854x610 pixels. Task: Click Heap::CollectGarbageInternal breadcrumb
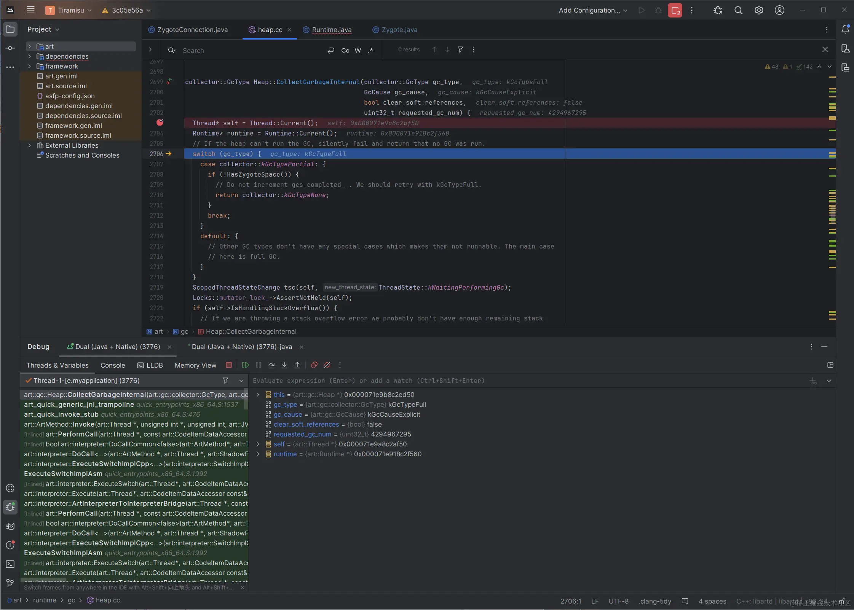click(247, 331)
